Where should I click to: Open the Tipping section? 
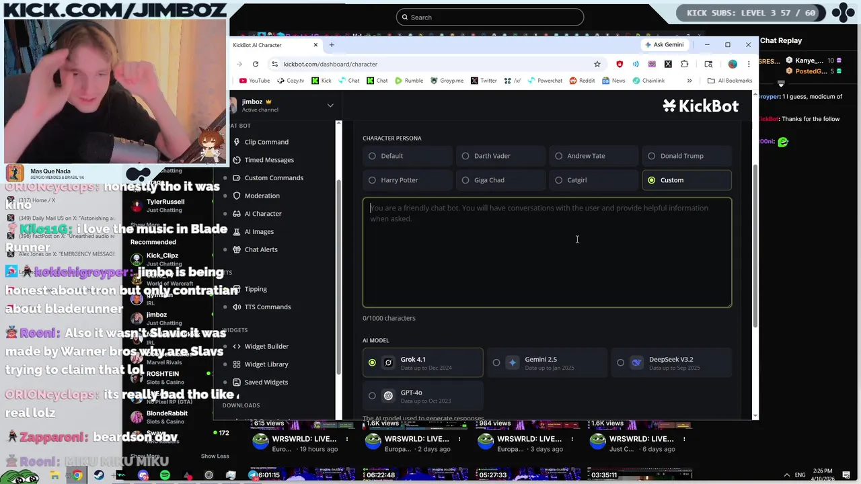(x=256, y=289)
